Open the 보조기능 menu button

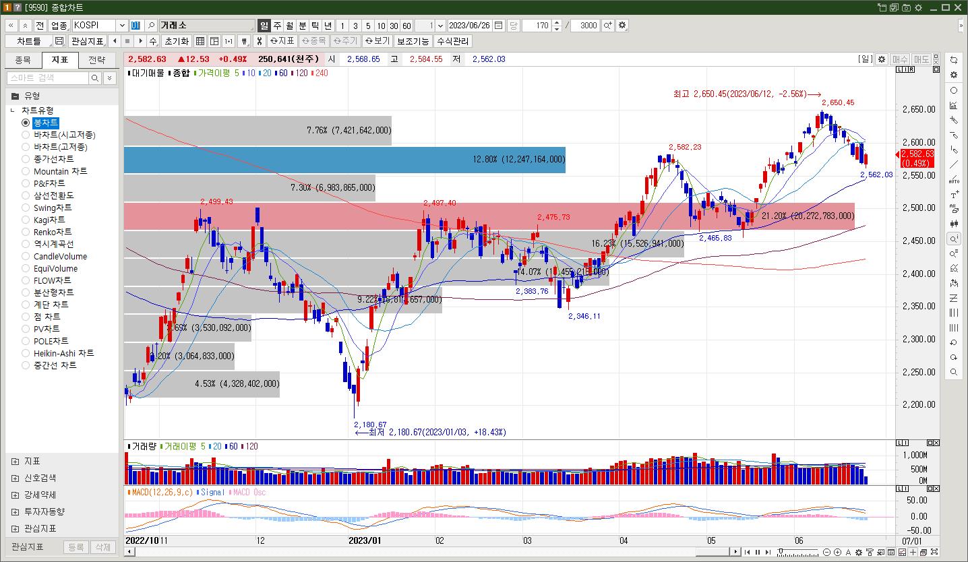coord(413,41)
